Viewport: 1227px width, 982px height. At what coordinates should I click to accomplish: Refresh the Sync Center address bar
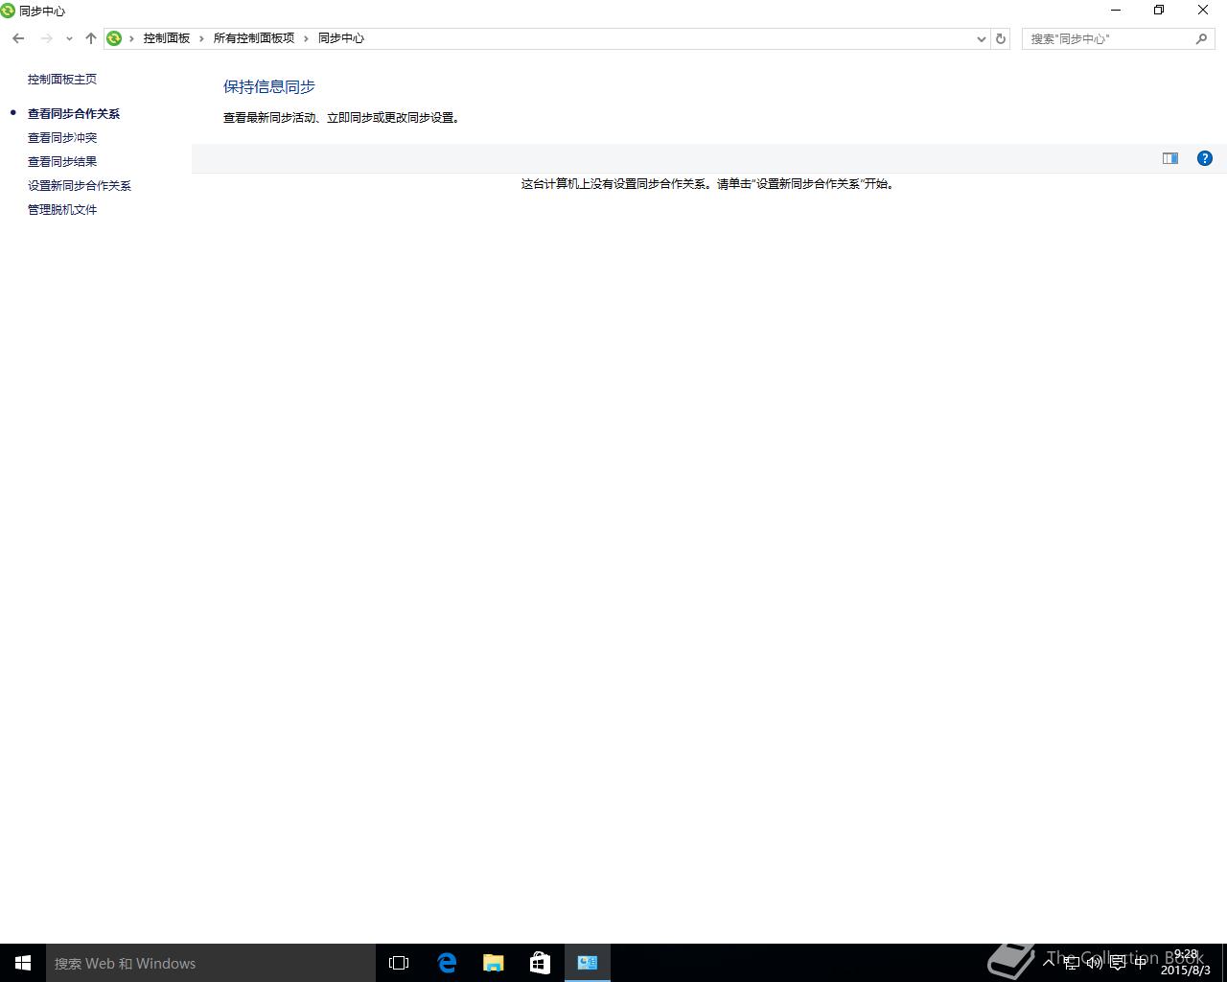1001,38
